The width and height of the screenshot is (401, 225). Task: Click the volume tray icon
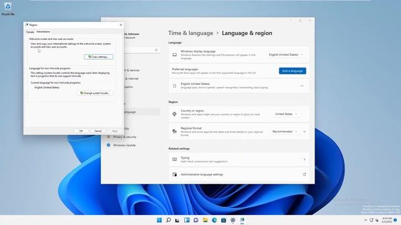(x=377, y=220)
